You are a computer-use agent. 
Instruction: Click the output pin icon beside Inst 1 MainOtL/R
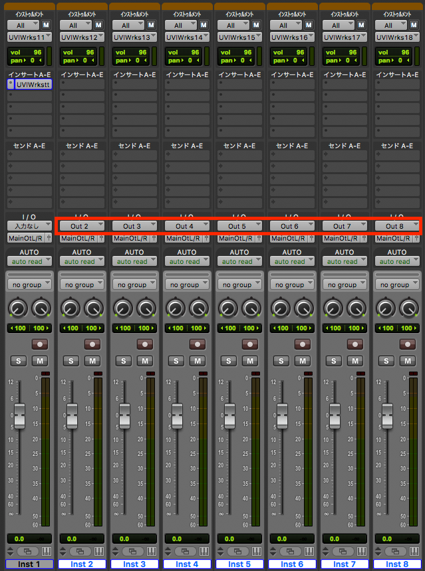point(49,238)
